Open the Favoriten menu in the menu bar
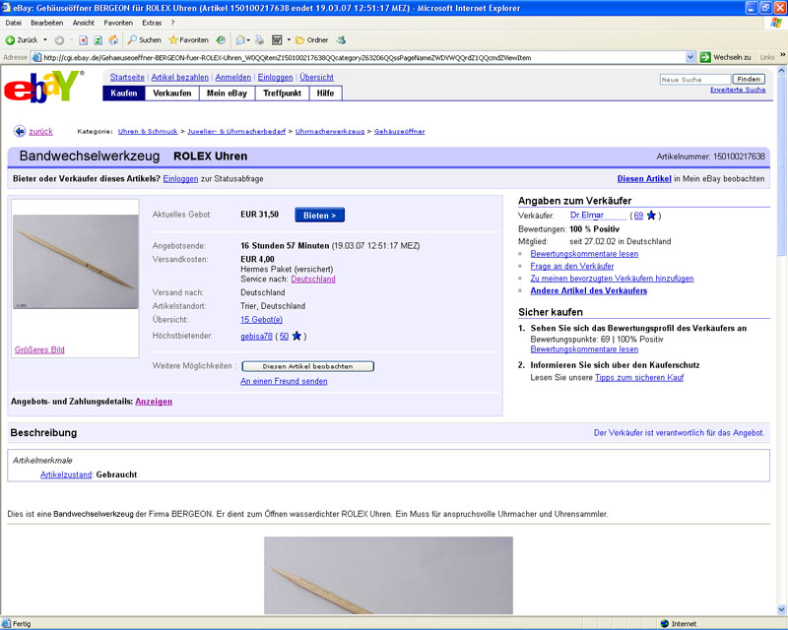This screenshot has height=630, width=788. (x=118, y=23)
